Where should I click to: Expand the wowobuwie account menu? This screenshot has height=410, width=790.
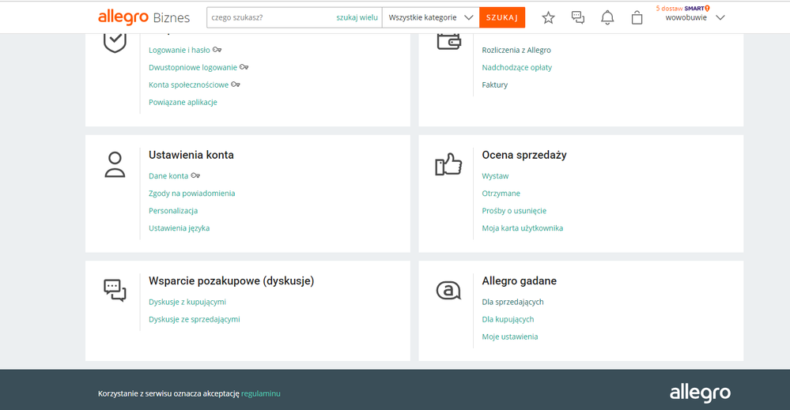[694, 17]
